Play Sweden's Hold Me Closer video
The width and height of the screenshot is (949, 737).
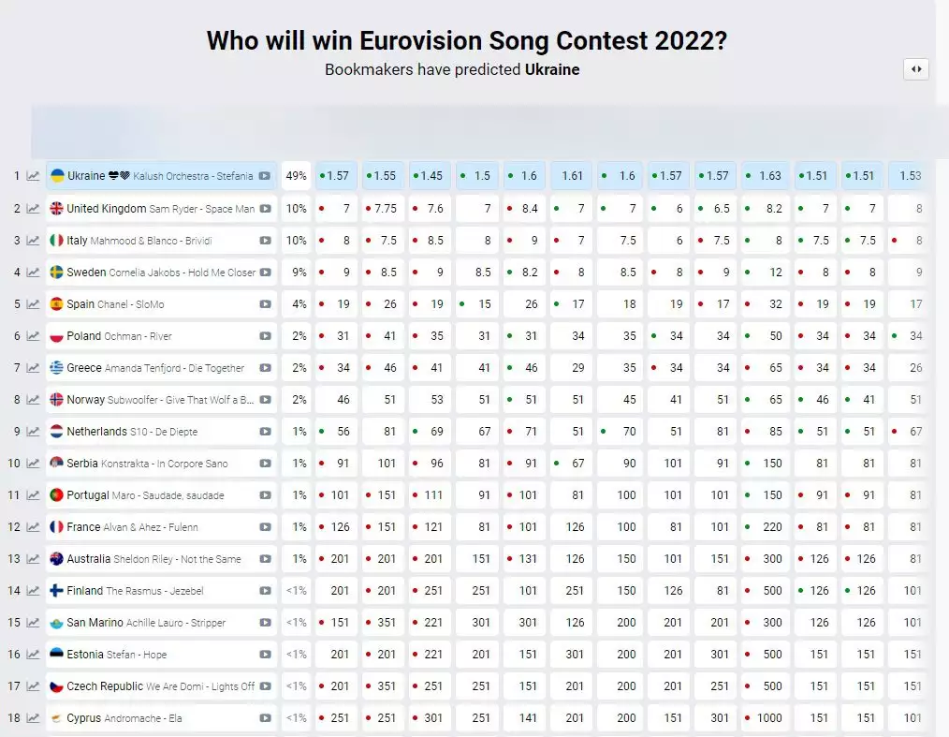265,273
